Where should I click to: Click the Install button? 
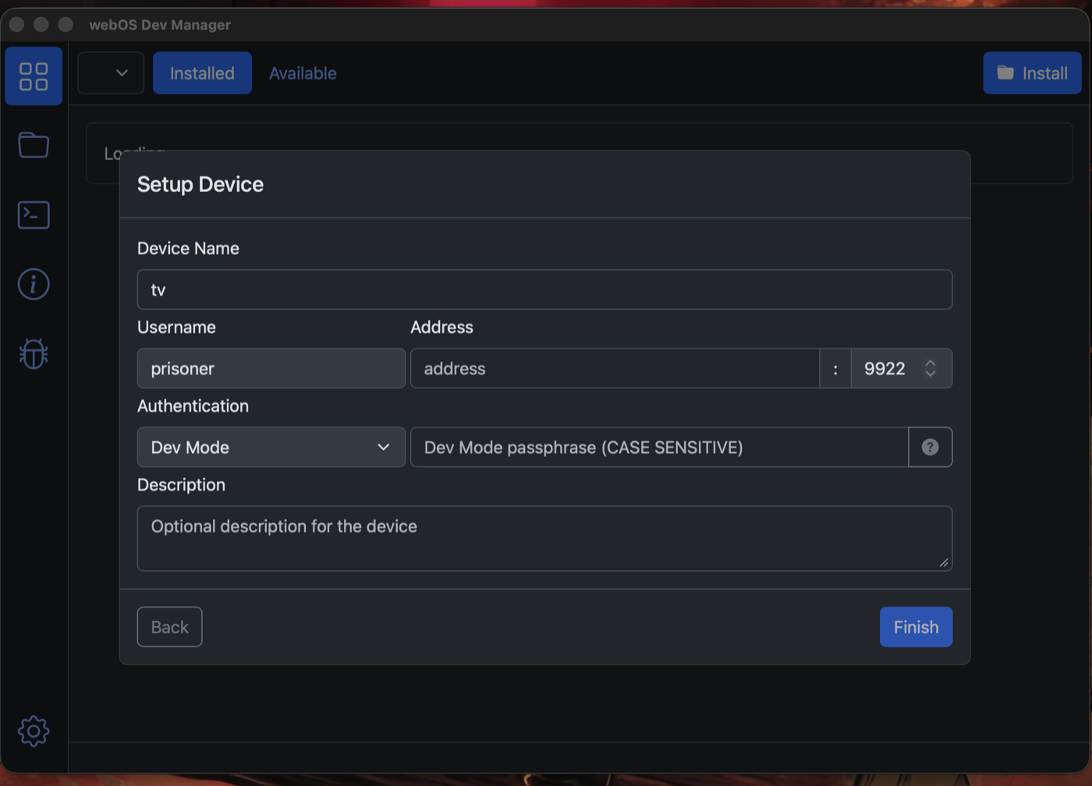1032,73
